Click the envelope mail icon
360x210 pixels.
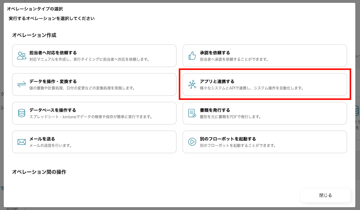22,142
